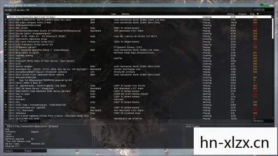278x156 pixels.
Task: Click red status icon of #2Brigade2010 server
Action: (x=6, y=25)
